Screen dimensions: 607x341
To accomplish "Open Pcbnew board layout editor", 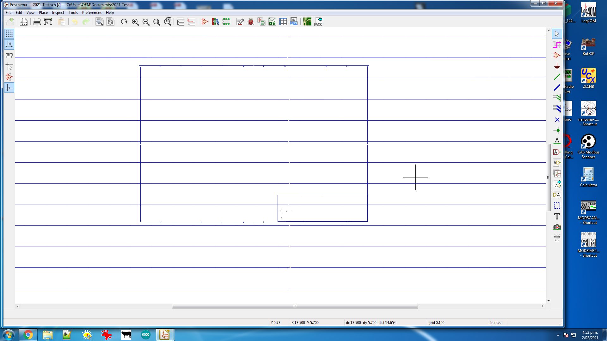I will click(x=307, y=21).
